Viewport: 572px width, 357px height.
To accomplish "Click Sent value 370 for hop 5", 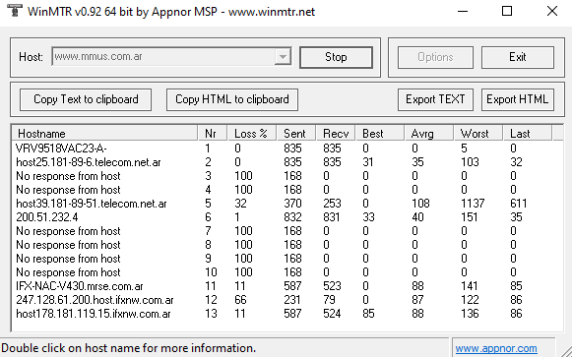I will tap(293, 204).
